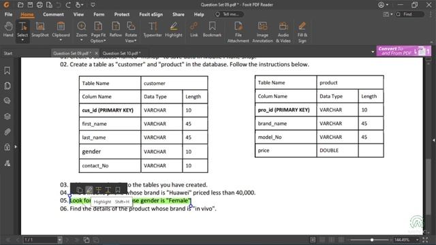436x245 pixels.
Task: Add a Bookmark from the ribbon
Action: point(212,29)
